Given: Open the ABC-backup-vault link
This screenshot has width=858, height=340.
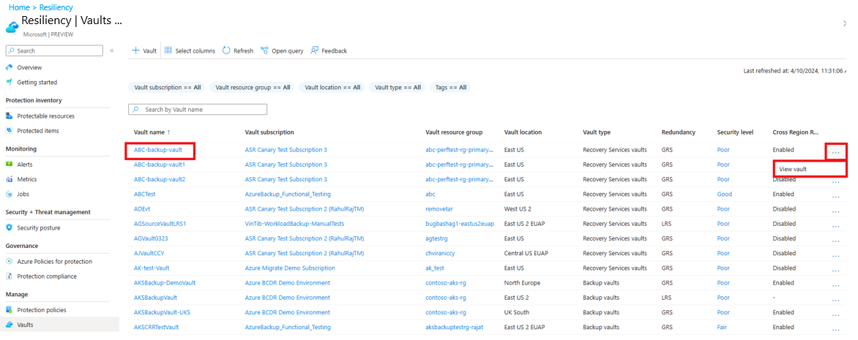Looking at the screenshot, I should pyautogui.click(x=158, y=150).
